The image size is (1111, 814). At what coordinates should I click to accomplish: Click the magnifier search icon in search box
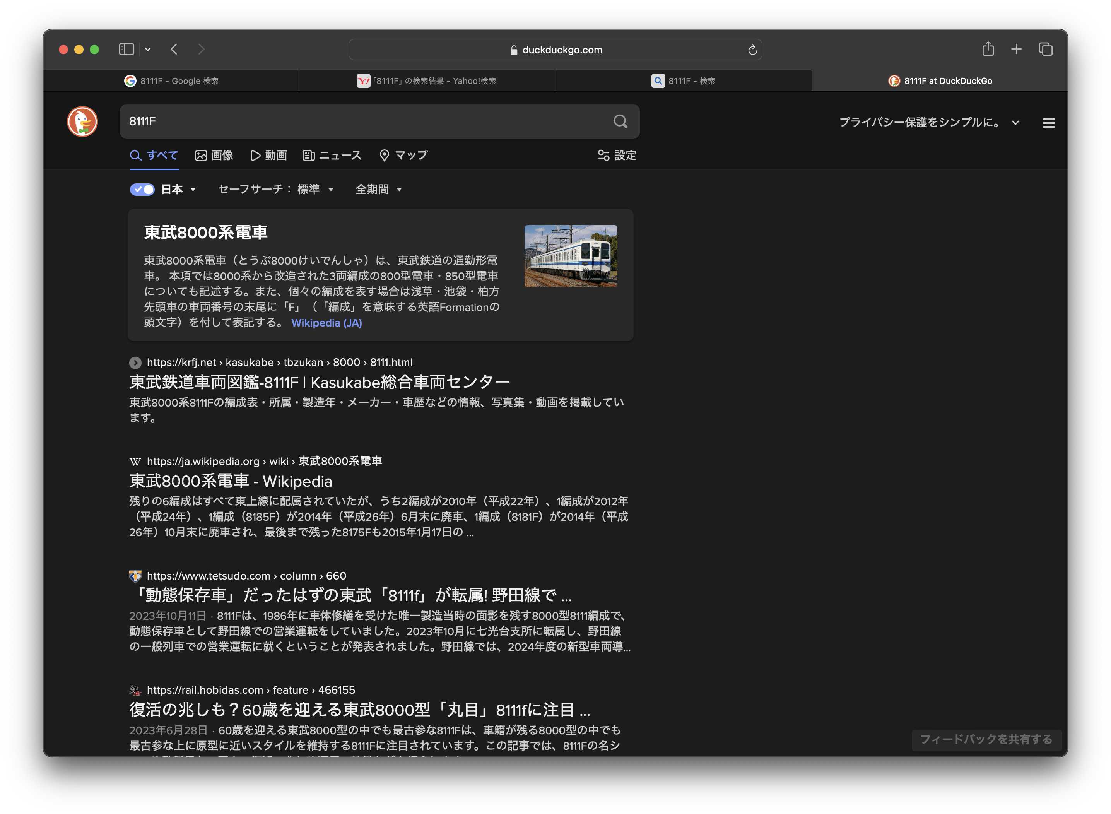[620, 121]
